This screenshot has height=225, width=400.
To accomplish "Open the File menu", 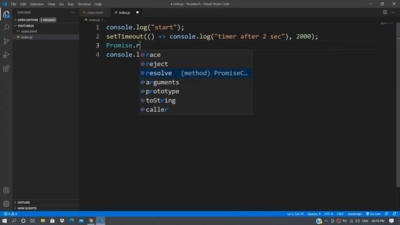I will pos(14,4).
